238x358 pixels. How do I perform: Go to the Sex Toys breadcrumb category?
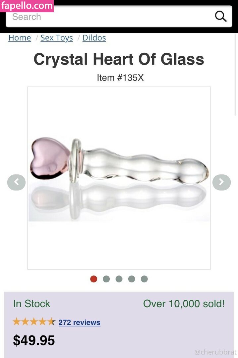coord(57,38)
